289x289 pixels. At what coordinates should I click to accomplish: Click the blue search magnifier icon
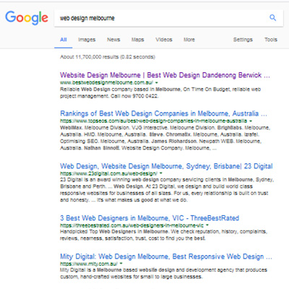272,17
